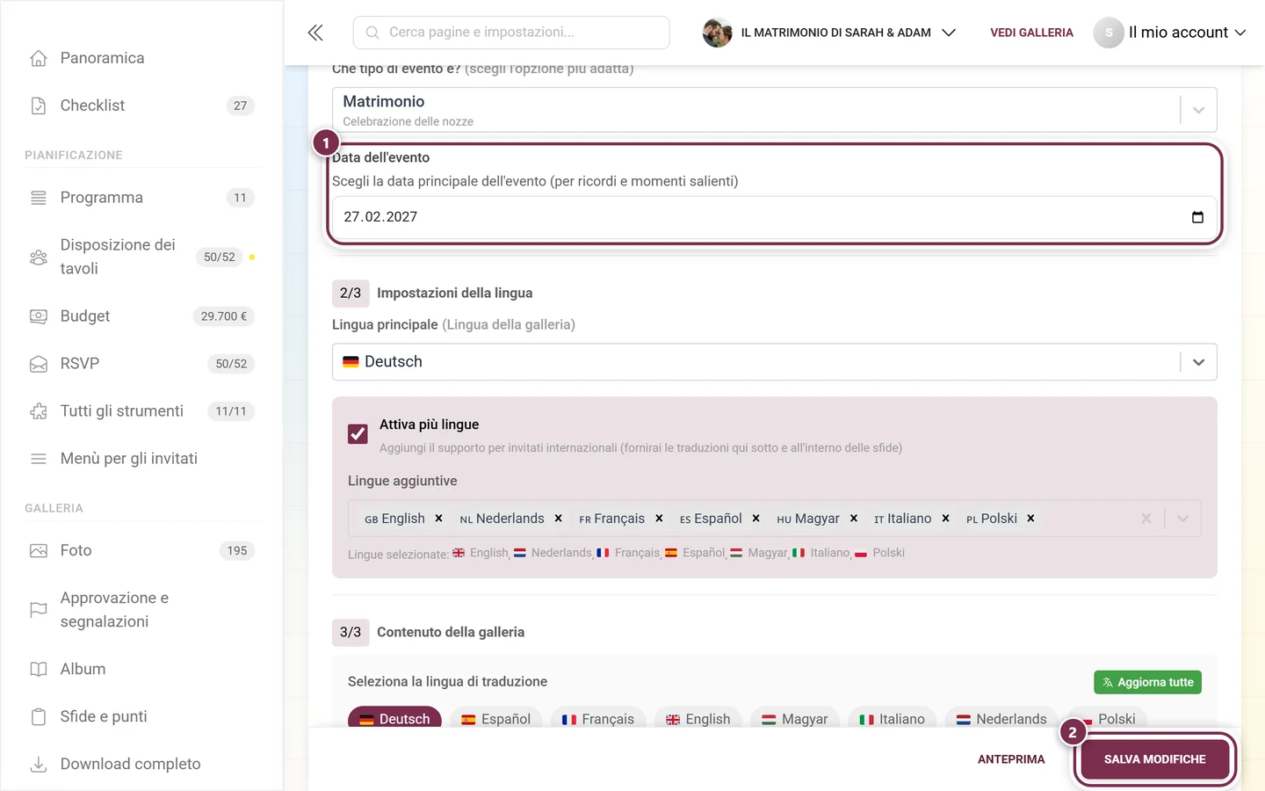This screenshot has width=1265, height=791.
Task: Click the Salva Modifiche button
Action: [1154, 759]
